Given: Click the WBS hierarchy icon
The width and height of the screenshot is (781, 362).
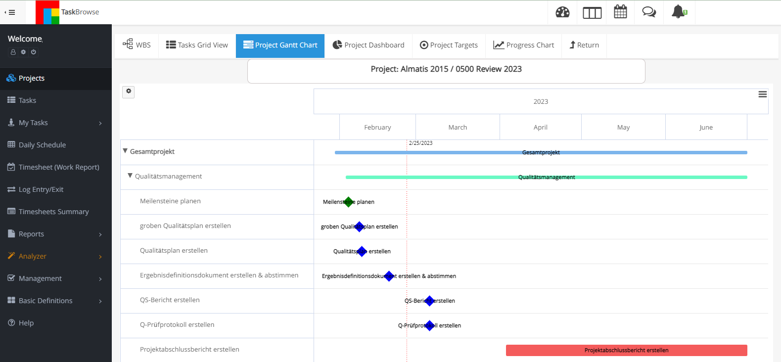Looking at the screenshot, I should [128, 44].
